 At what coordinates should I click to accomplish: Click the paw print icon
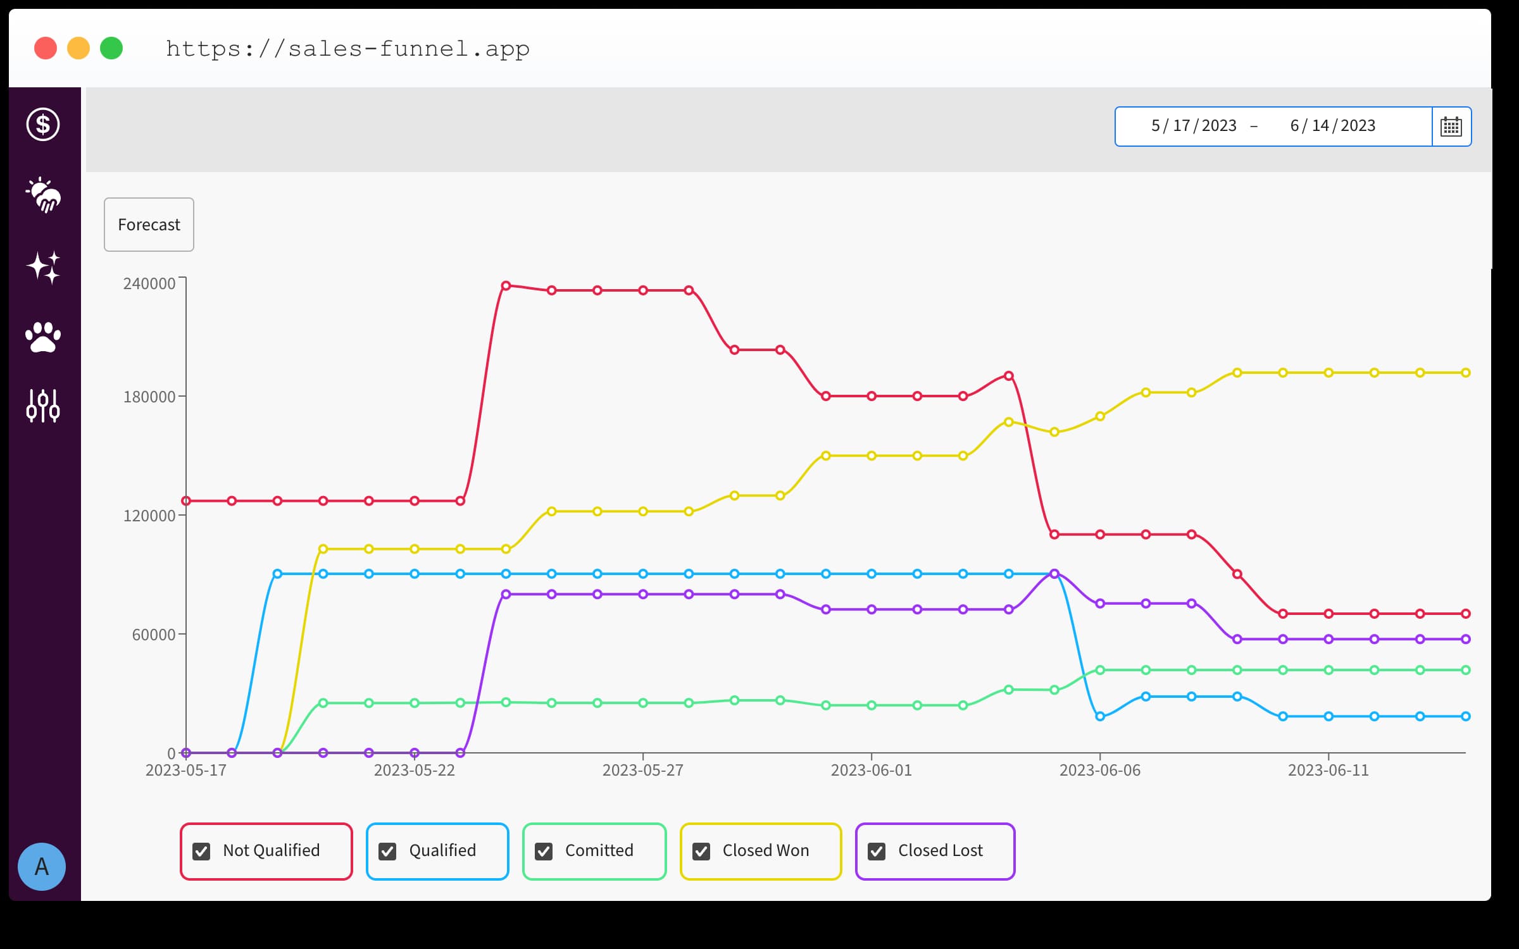(x=44, y=336)
